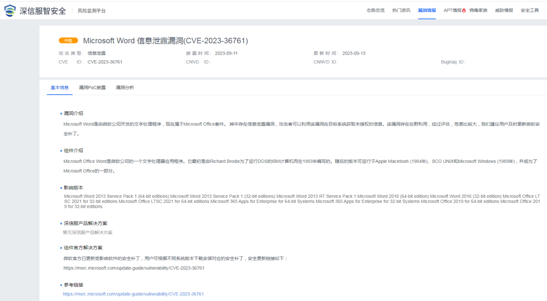Open the APT情报 navigation item
Viewport: 547px width, 301px height.
pyautogui.click(x=452, y=11)
